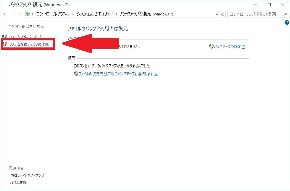Image resolution: width=290 pixels, height=191 pixels.
Task: Open セキュリティとメンテナンス related item
Action: click(x=27, y=175)
